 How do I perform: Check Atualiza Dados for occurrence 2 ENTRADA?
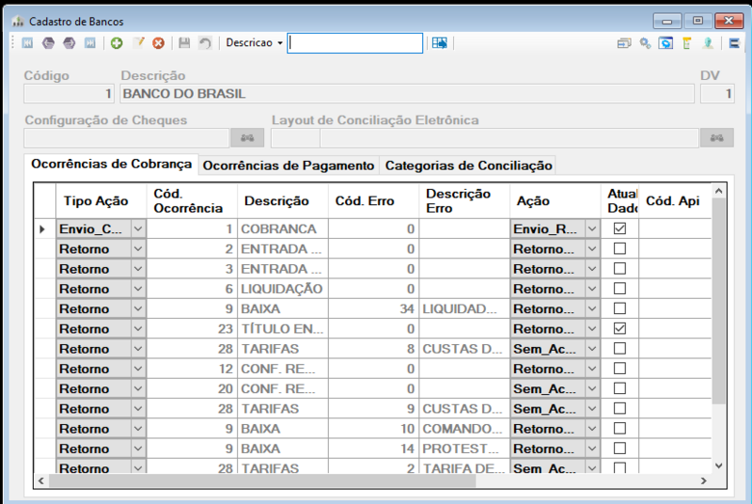pos(619,248)
